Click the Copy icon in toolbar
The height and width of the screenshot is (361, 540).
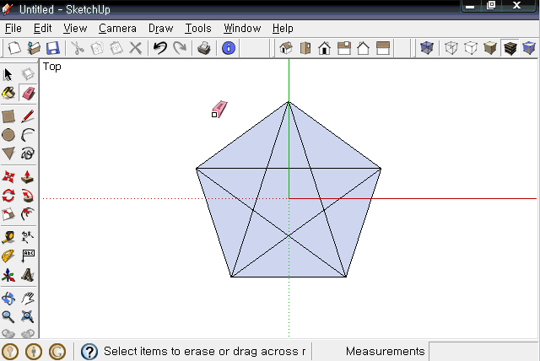pyautogui.click(x=97, y=48)
